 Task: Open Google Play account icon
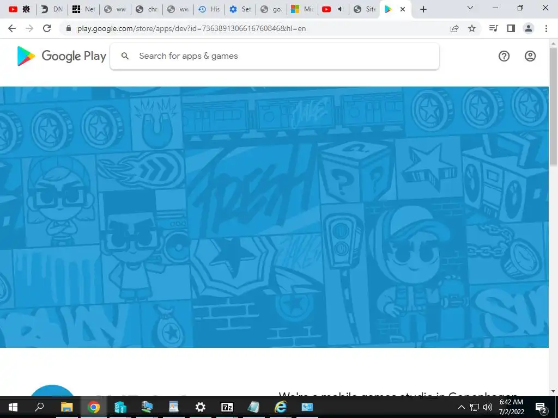click(x=530, y=56)
